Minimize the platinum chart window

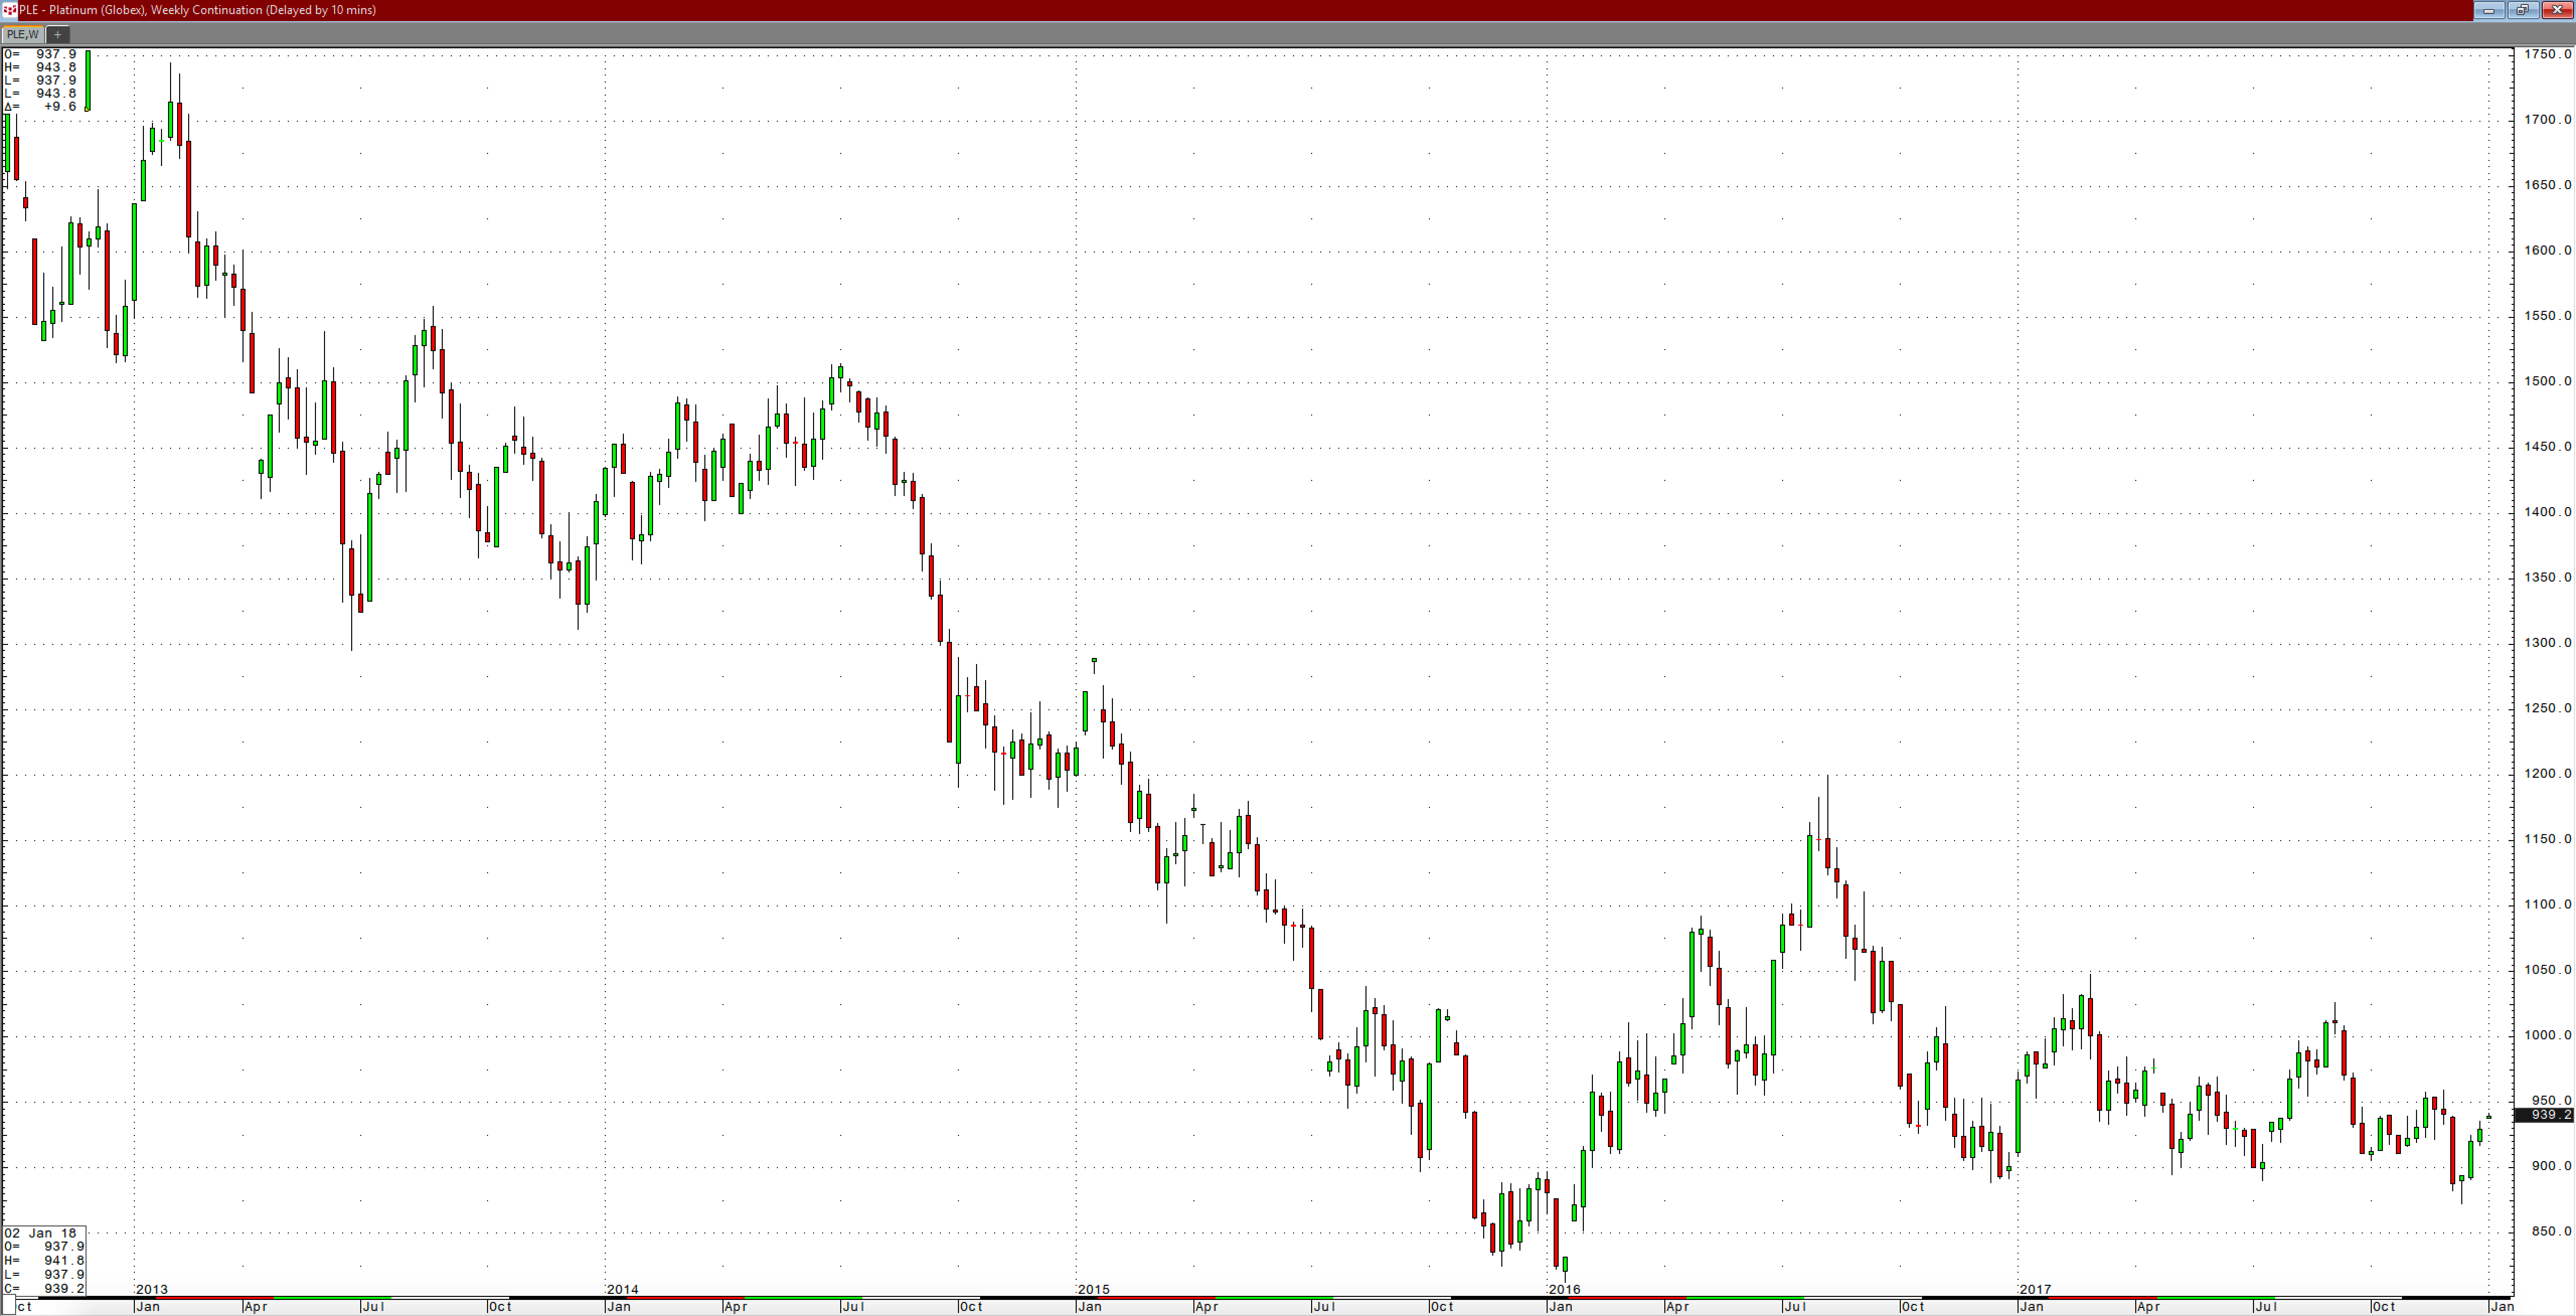click(x=2489, y=10)
